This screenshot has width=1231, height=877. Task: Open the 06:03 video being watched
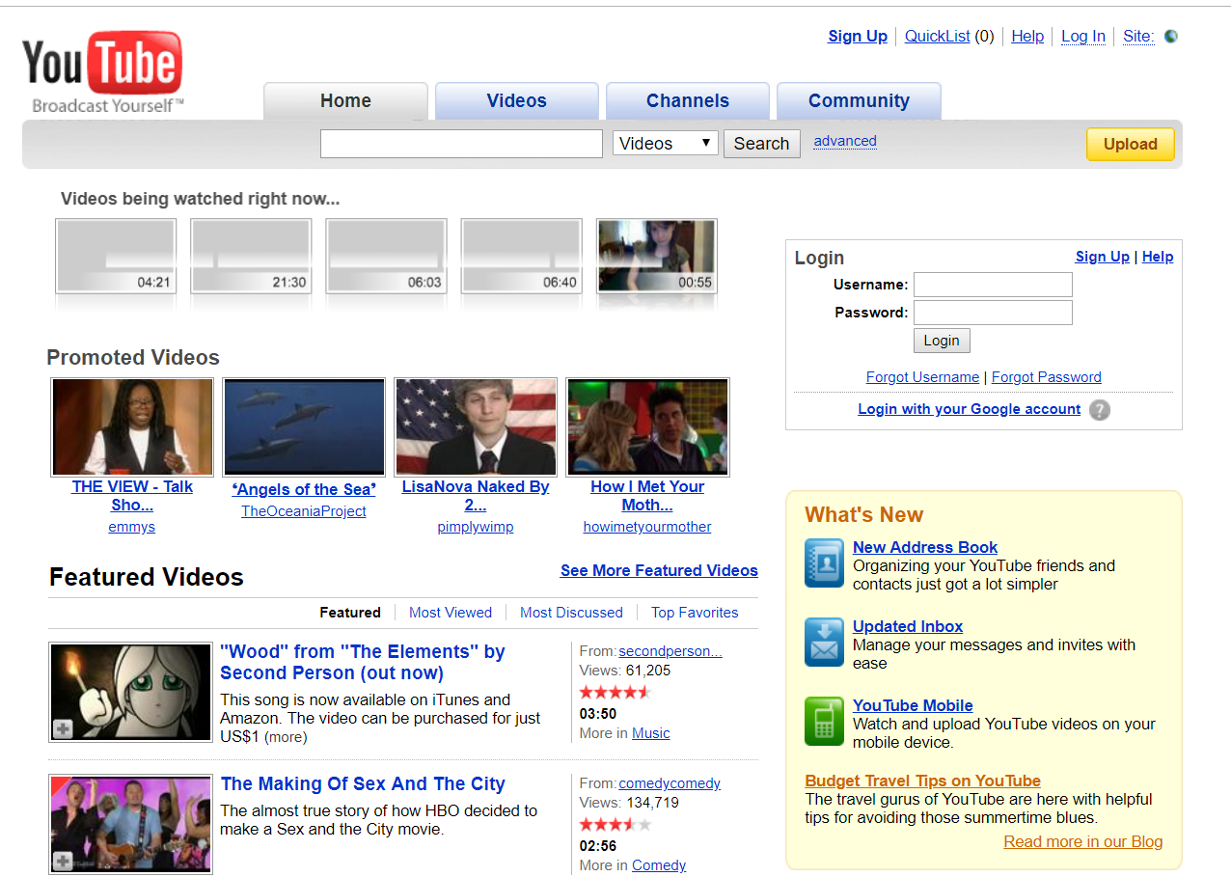(386, 256)
